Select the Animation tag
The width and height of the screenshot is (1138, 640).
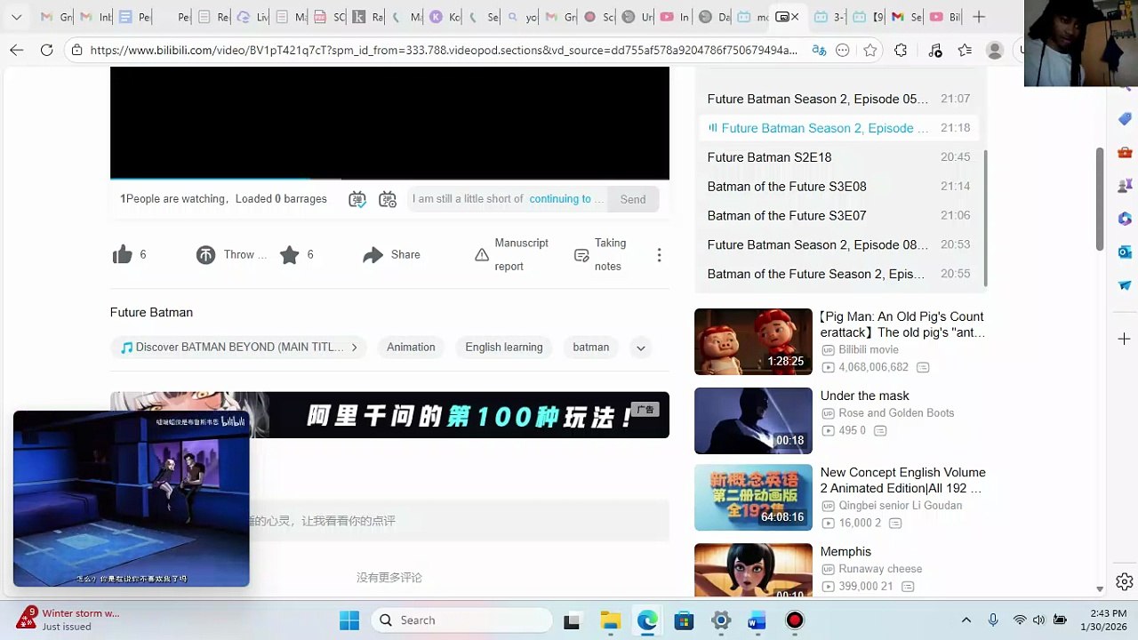[411, 348]
